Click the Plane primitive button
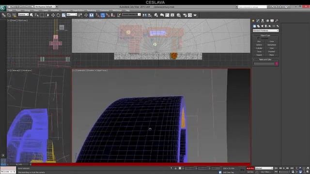Viewport: 310px width, 174px height. 272,55
